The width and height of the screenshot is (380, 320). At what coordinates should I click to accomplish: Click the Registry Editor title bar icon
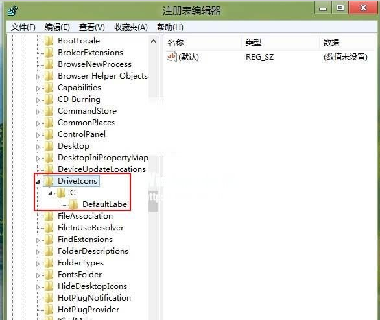click(12, 10)
